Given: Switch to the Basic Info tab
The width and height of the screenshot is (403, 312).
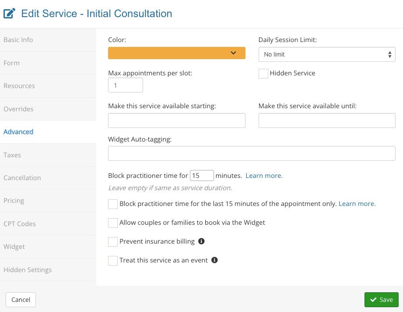Looking at the screenshot, I should pos(18,40).
